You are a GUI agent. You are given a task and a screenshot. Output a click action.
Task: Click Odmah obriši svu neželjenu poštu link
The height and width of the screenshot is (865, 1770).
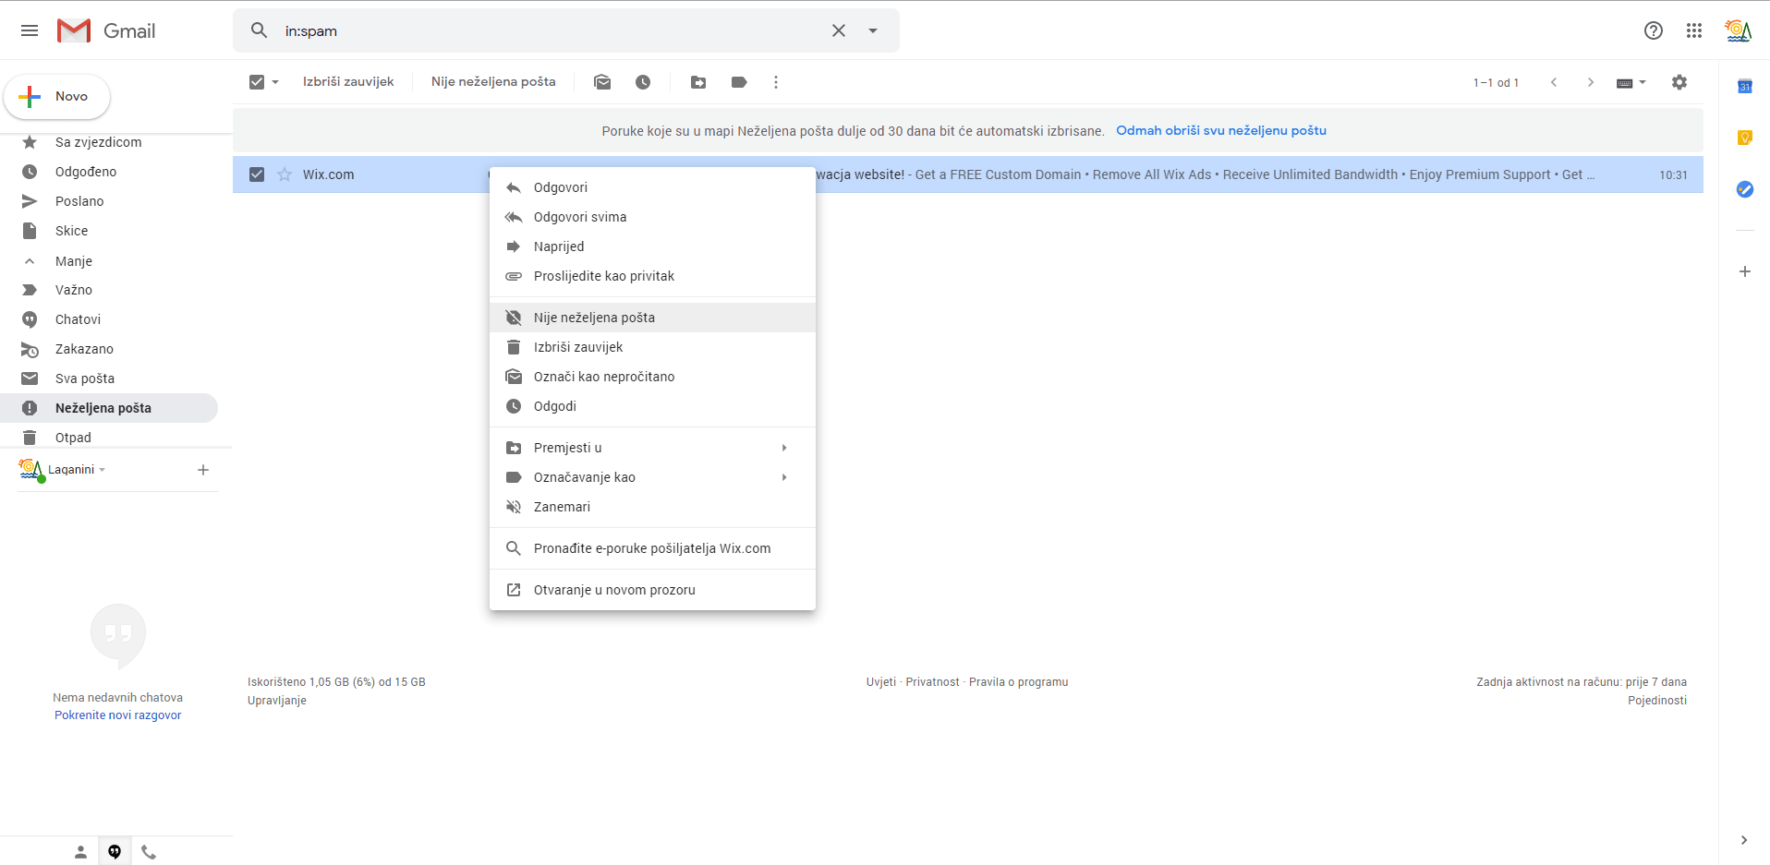pyautogui.click(x=1221, y=130)
